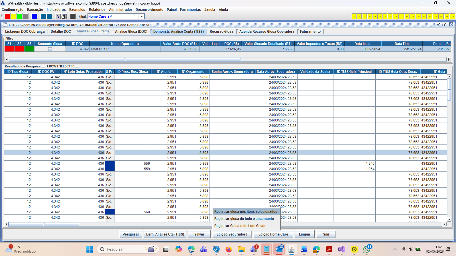Click the dark gray square toolbar icon
This screenshot has height=256, width=456.
tap(73, 16)
